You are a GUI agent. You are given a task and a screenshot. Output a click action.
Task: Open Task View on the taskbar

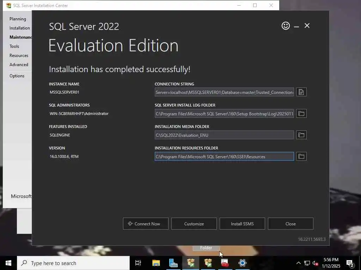138,263
